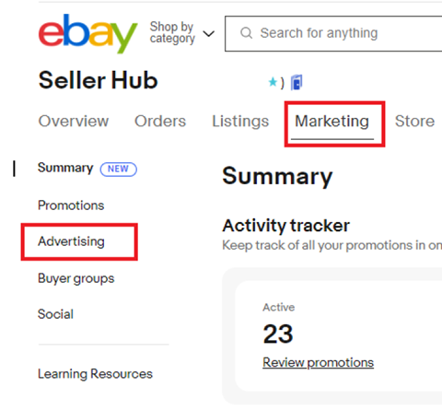Go to the Listings tab
The width and height of the screenshot is (442, 410).
[x=240, y=121]
